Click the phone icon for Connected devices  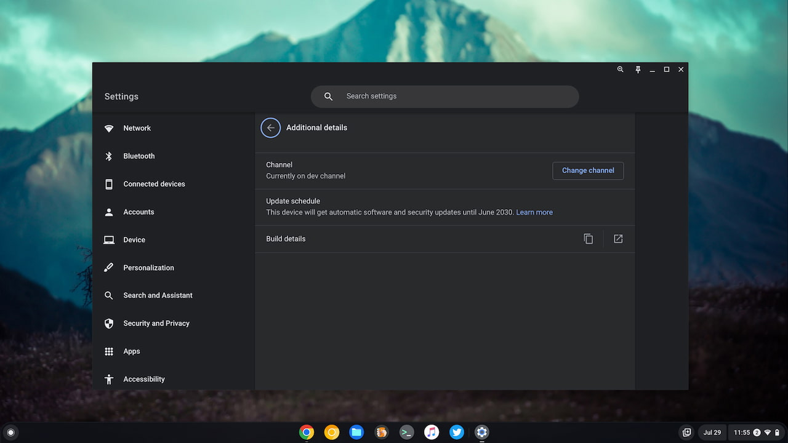click(x=109, y=184)
